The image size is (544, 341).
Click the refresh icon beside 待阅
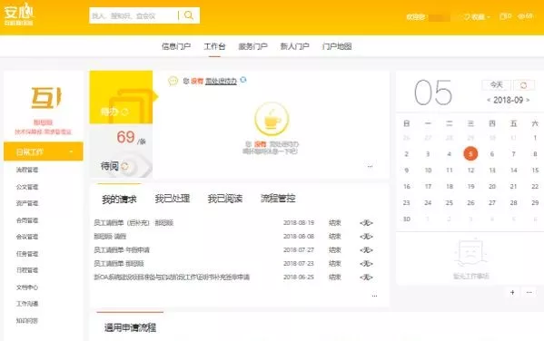click(124, 166)
